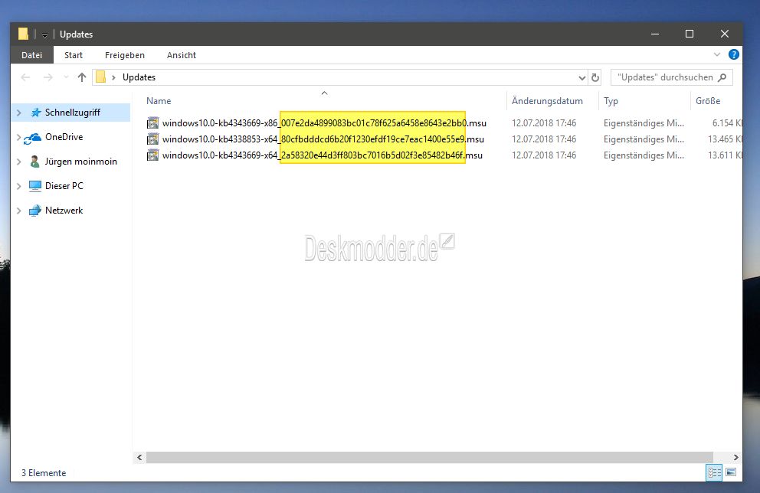Viewport: 760px width, 493px height.
Task: Close the Updates explorer window
Action: [x=725, y=34]
